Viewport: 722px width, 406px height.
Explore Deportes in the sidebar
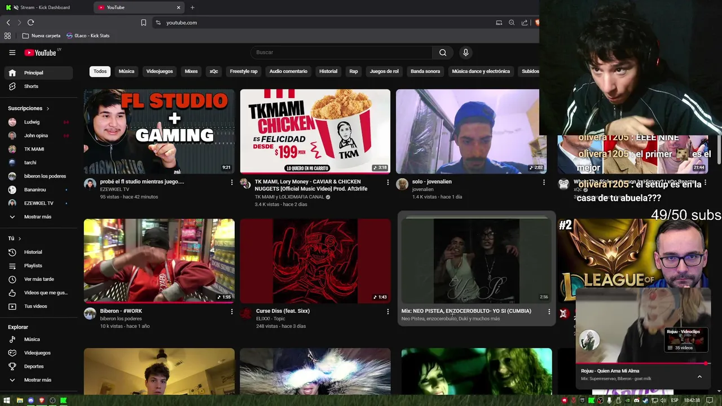click(38, 367)
